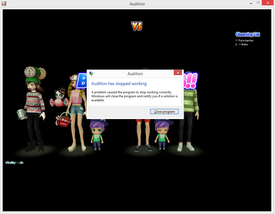The width and height of the screenshot is (275, 214).
Task: Select observer ~~Bobo in the list
Action: [x=242, y=45]
